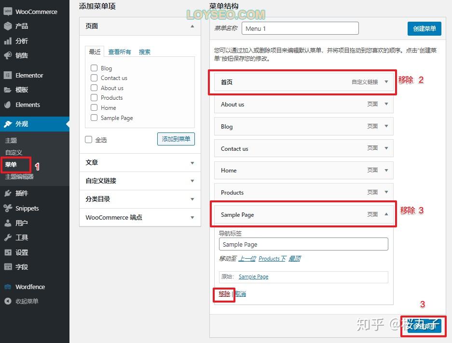Screen dimensions: 452x343
Task: Click the 最顶 move link
Action: click(295, 259)
